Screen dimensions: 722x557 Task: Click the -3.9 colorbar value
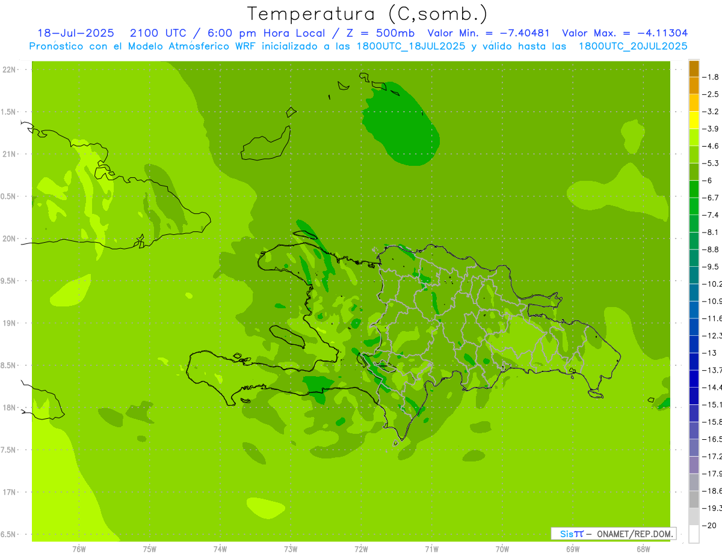710,129
